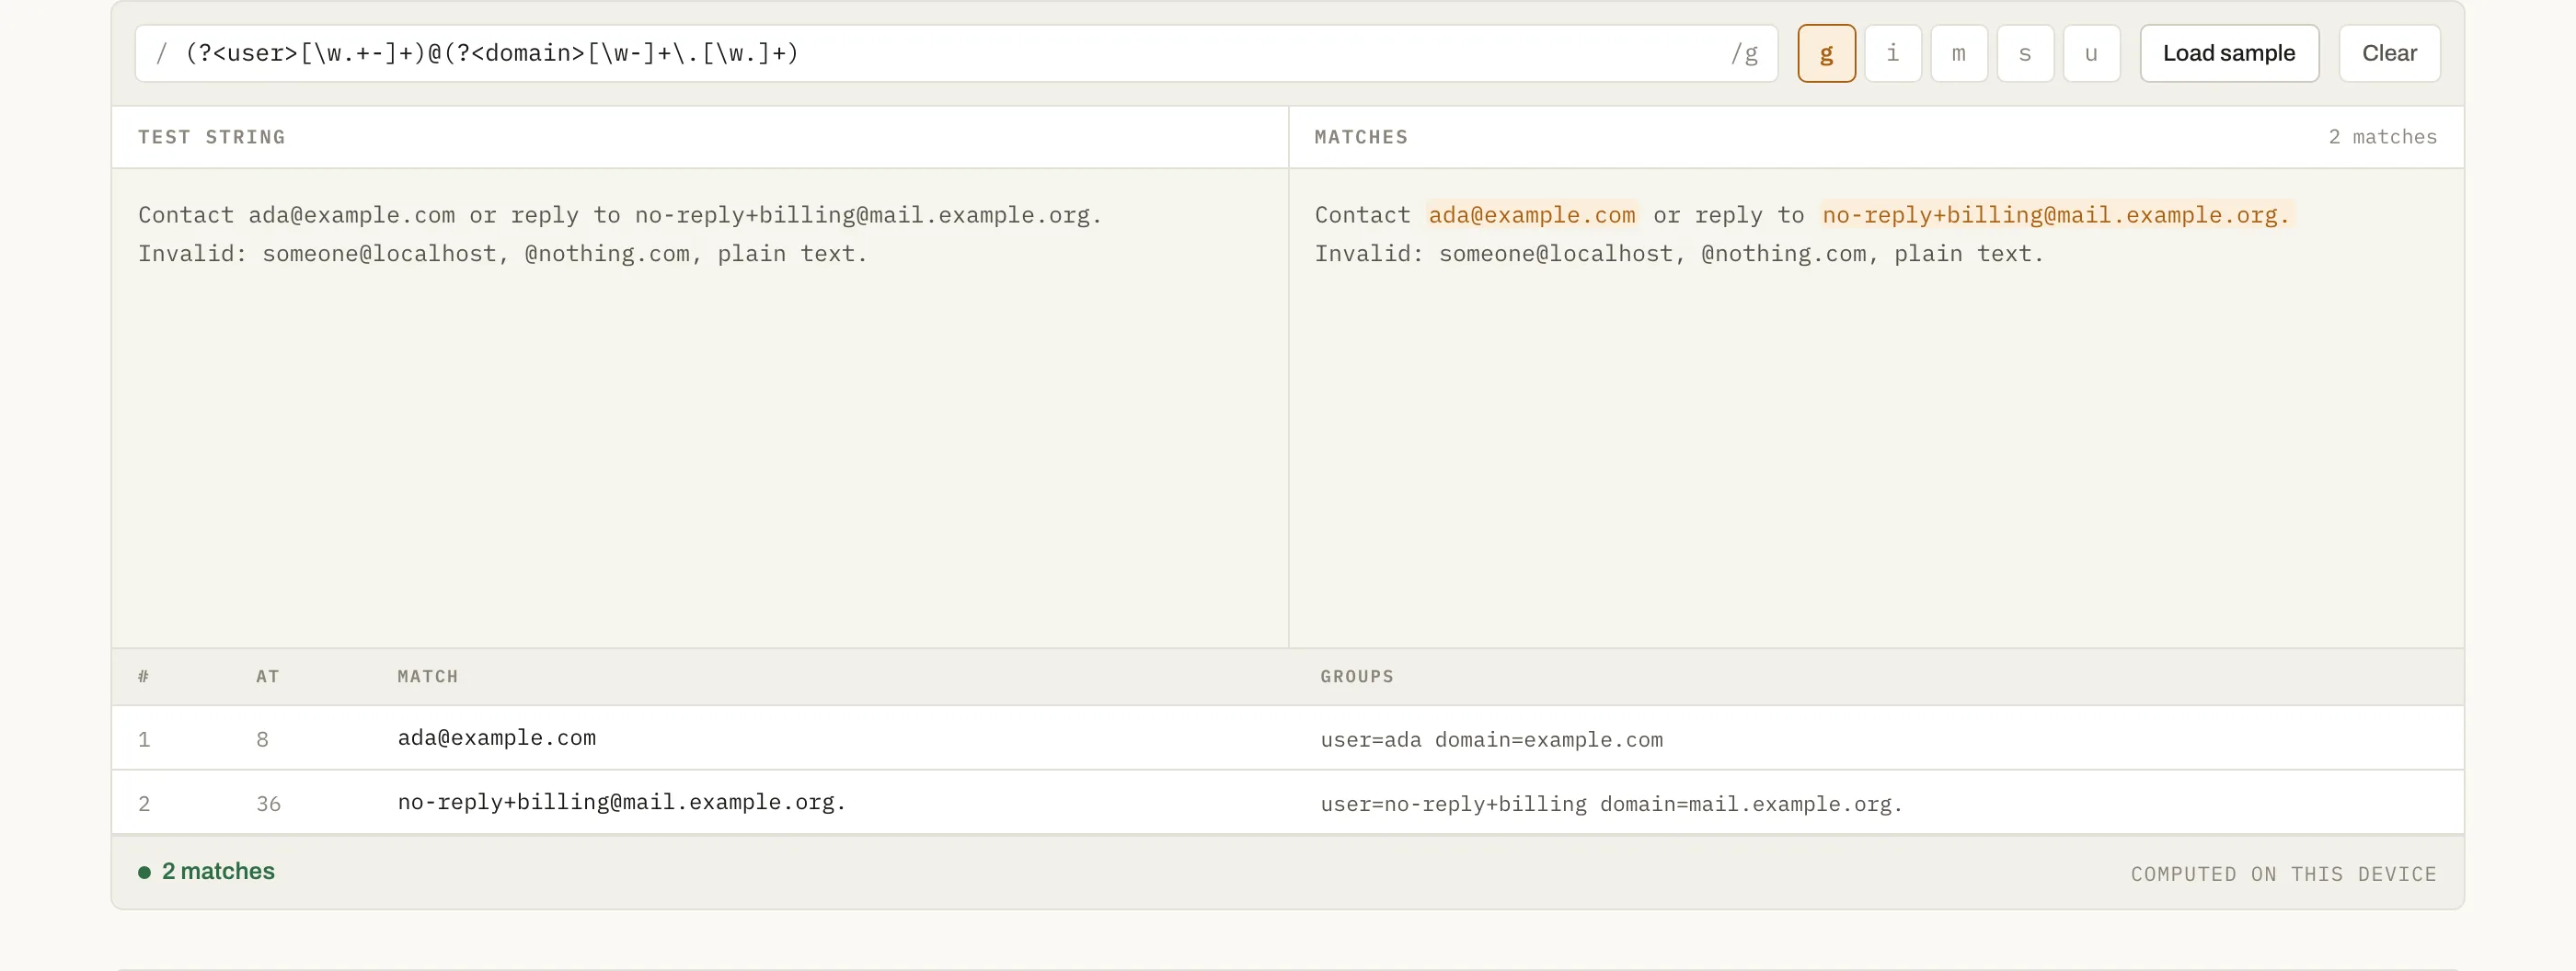Click the MATCHES panel label
This screenshot has height=971, width=2576.
pos(1360,137)
